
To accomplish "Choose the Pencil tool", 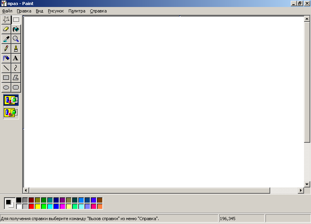I will 6,49.
